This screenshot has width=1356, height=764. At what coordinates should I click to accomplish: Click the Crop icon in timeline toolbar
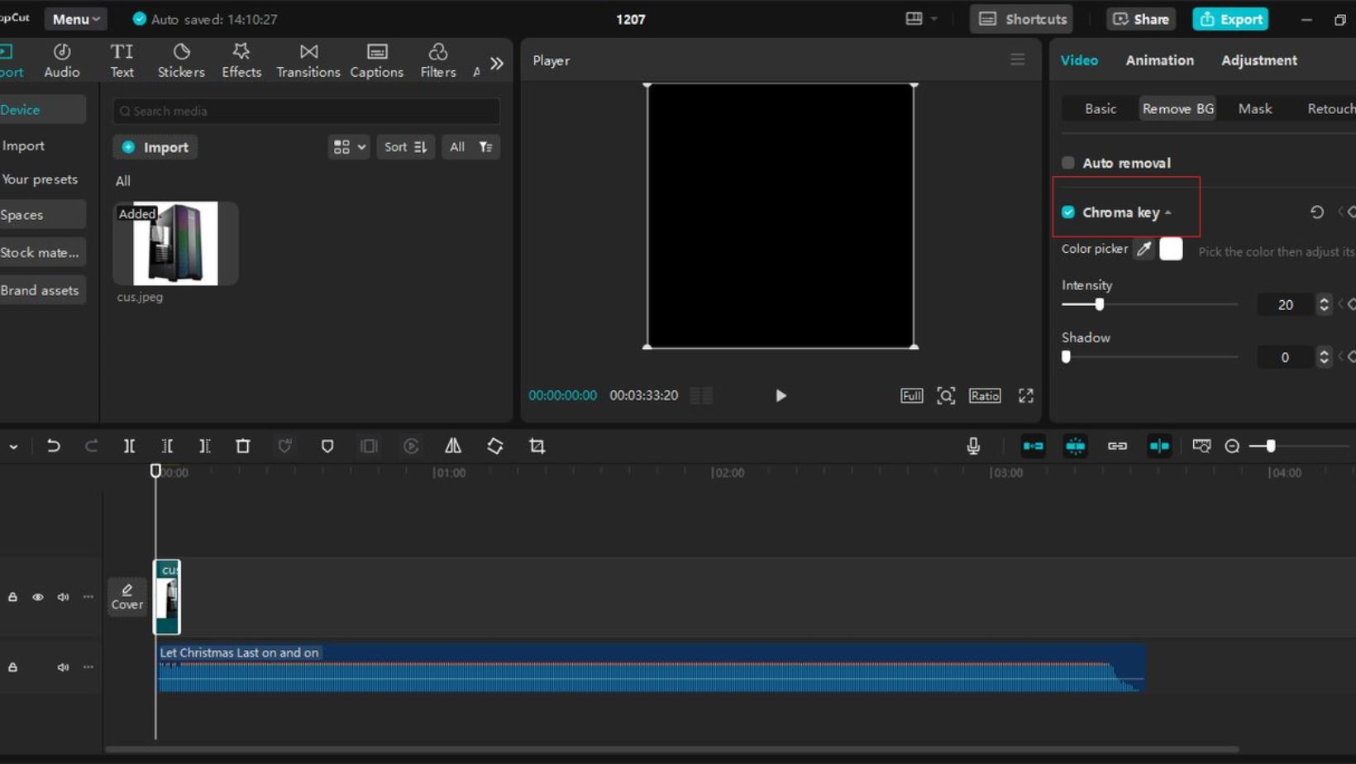point(537,446)
